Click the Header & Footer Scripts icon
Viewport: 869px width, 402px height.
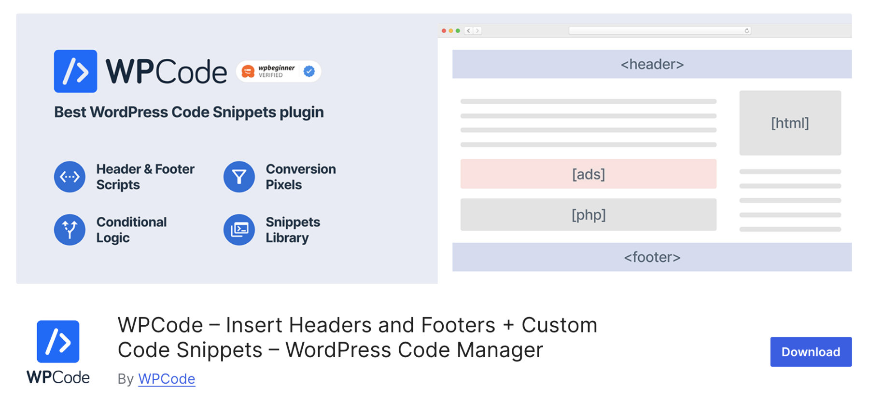tap(70, 177)
